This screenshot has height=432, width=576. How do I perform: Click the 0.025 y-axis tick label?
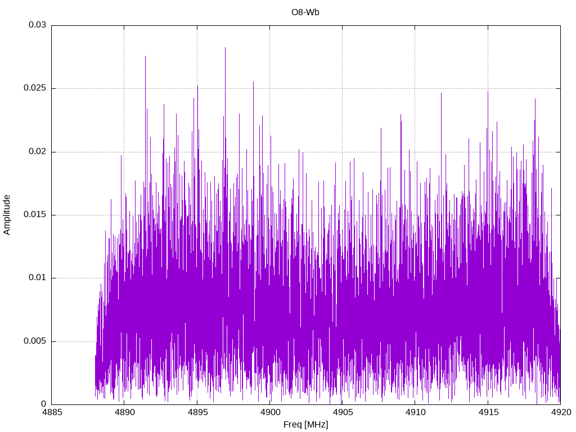(x=35, y=88)
